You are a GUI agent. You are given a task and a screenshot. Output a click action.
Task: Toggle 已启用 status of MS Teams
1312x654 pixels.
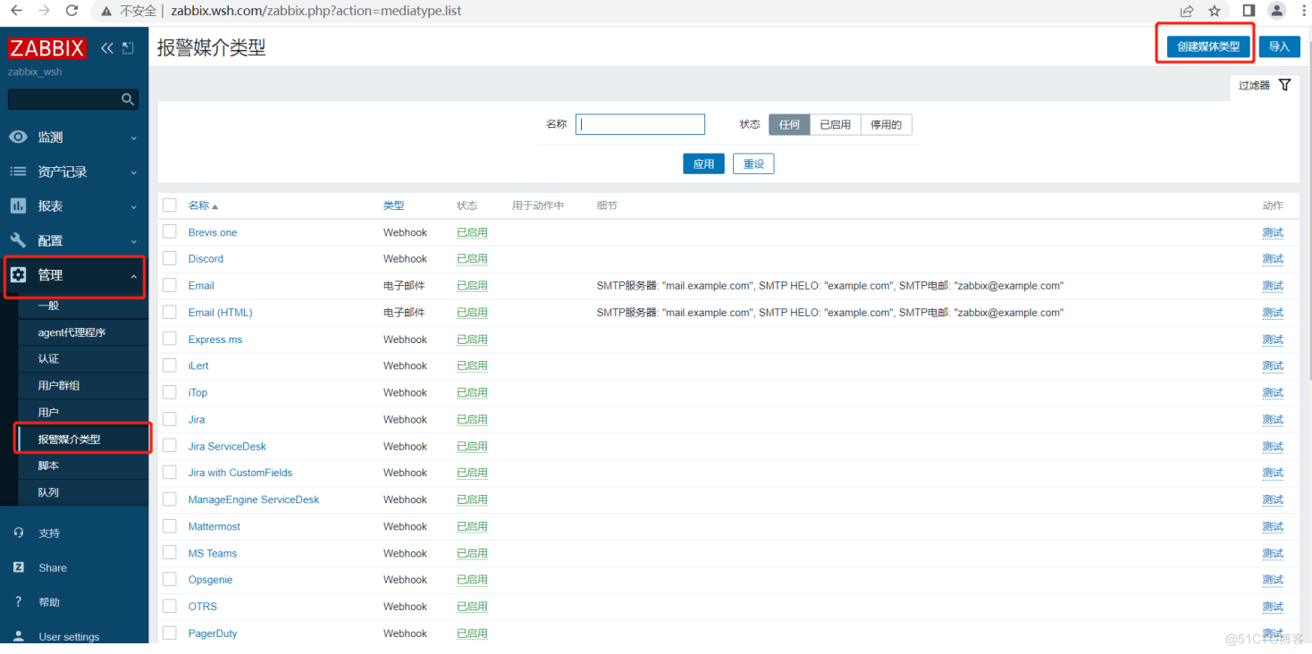(472, 553)
